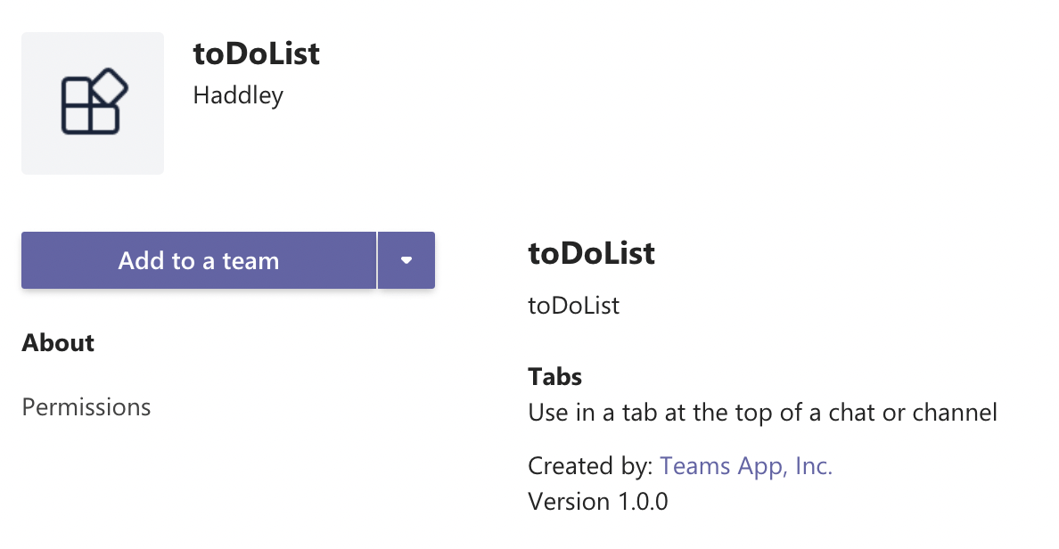Click the bold toDoList heading in the About pane
1059x549 pixels.
(592, 254)
